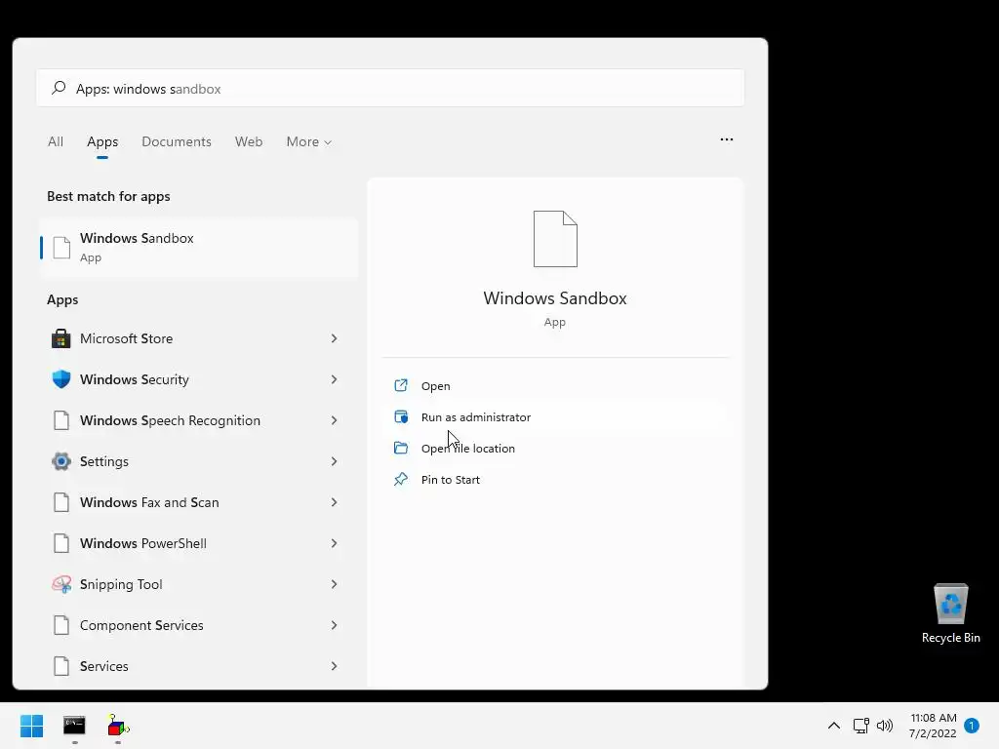The height and width of the screenshot is (749, 999).
Task: Switch to the Web search tab
Action: pyautogui.click(x=249, y=141)
